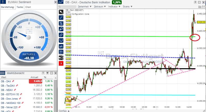Click the Linie label on the blue dashed line

pyautogui.click(x=68, y=55)
